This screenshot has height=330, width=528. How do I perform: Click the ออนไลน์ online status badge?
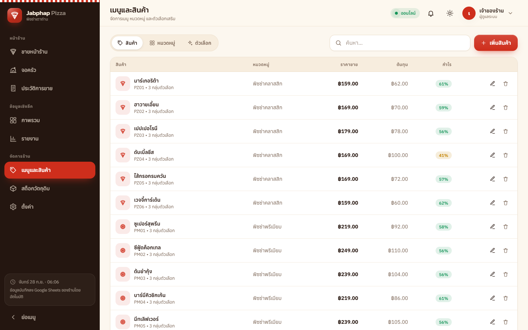405,13
